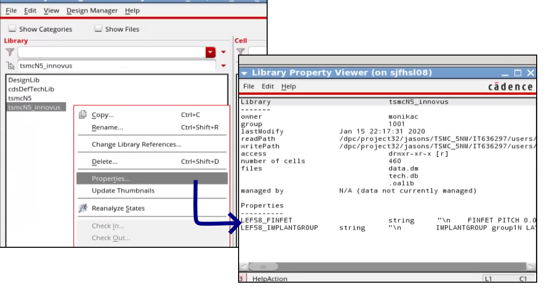The height and width of the screenshot is (293, 550).
Task: Click the scrollbar right arrow in Property Viewer
Action: point(530,267)
